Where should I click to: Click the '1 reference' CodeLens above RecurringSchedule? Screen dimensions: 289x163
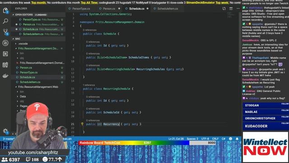click(89, 85)
